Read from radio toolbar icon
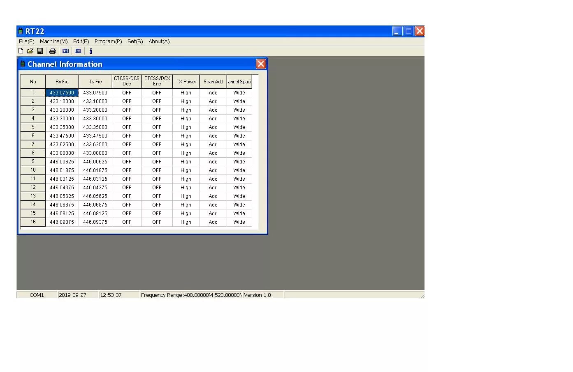 click(x=65, y=51)
